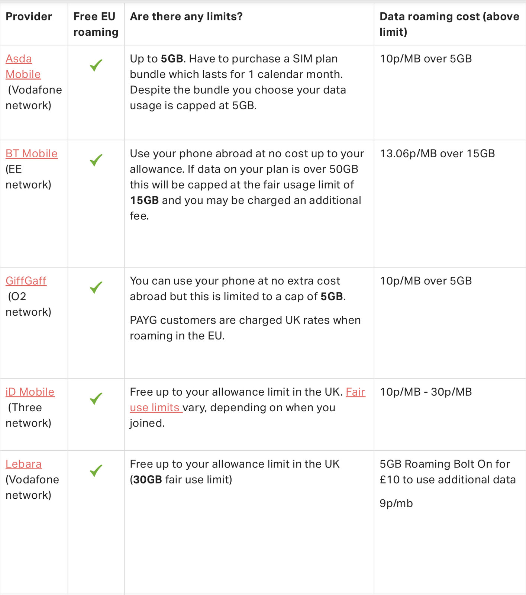Click the 'Provider' column header
526x595 pixels.
click(29, 17)
